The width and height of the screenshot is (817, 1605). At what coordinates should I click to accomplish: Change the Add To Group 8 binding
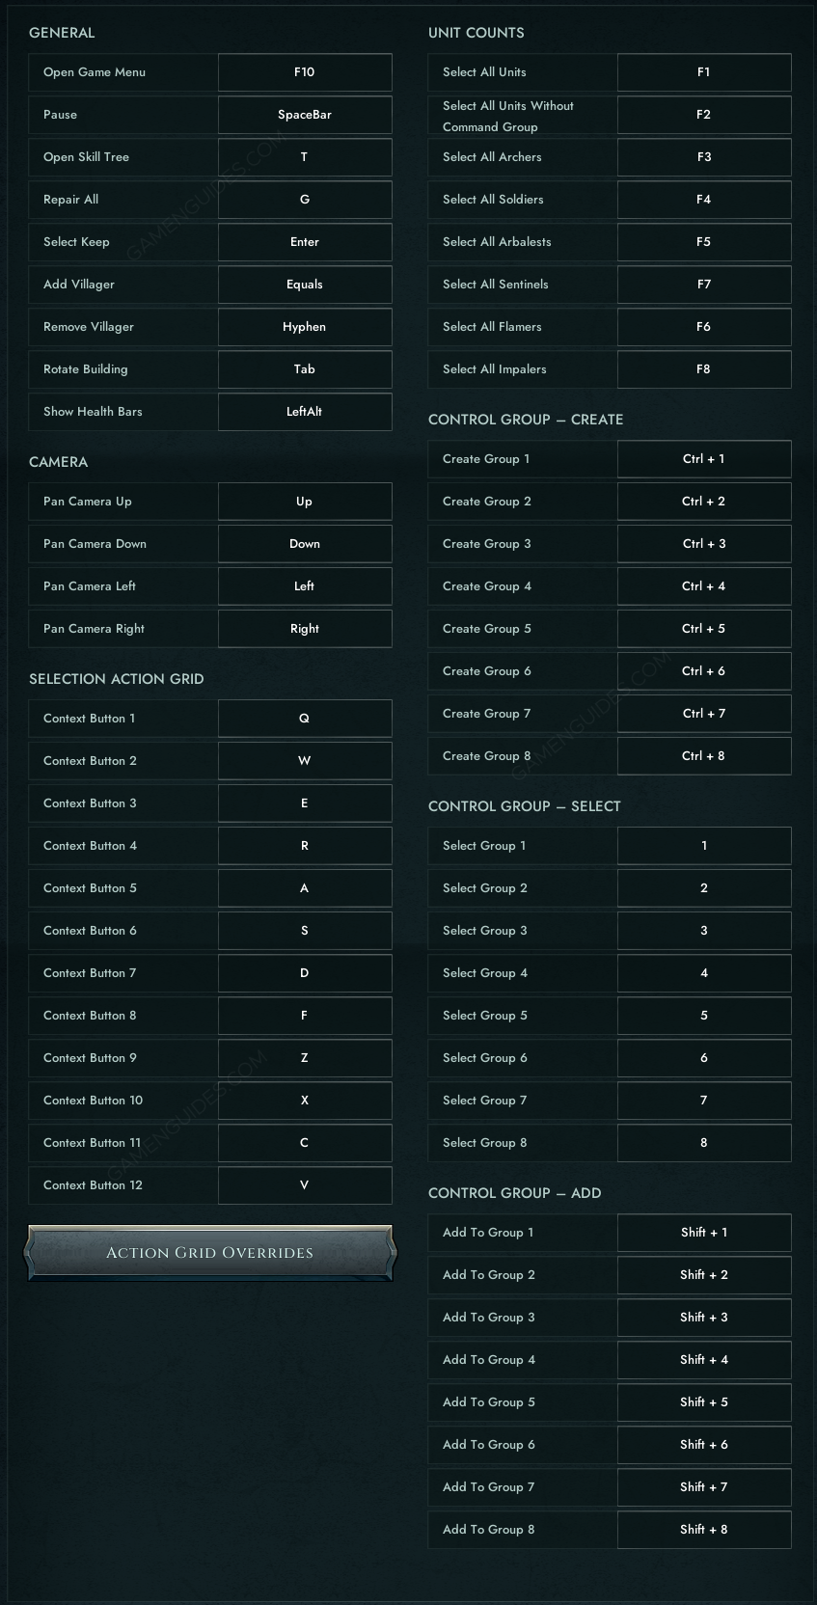[704, 1530]
